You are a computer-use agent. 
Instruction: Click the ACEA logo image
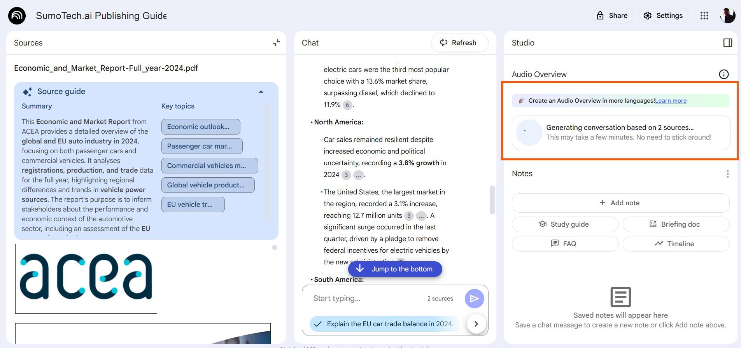86,279
